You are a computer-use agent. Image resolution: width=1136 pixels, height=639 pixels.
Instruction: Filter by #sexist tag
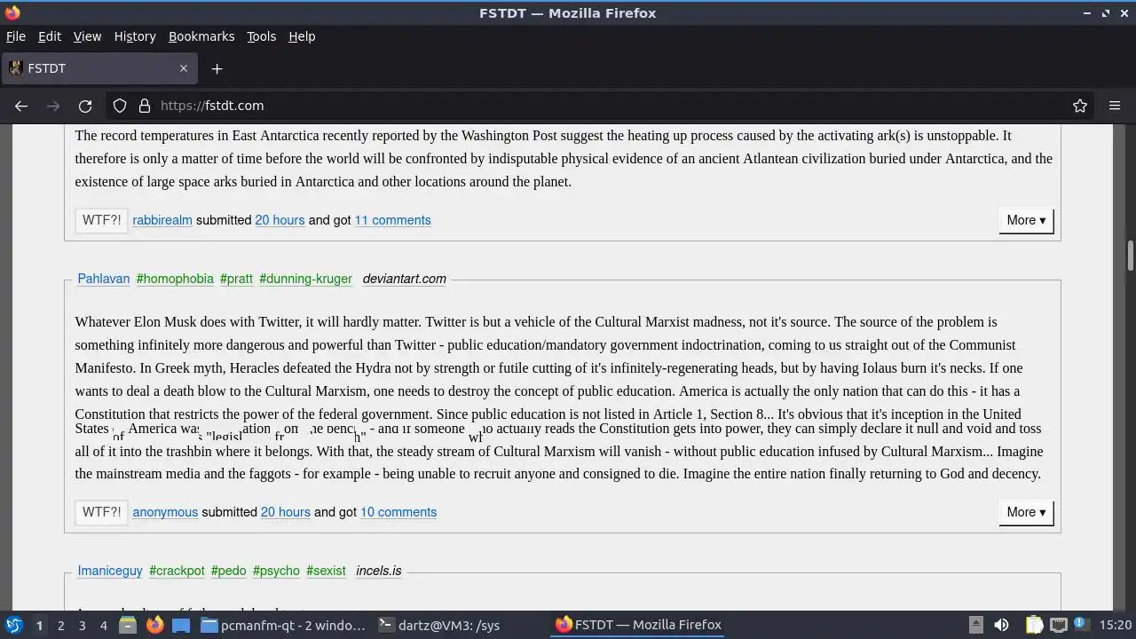pos(326,571)
